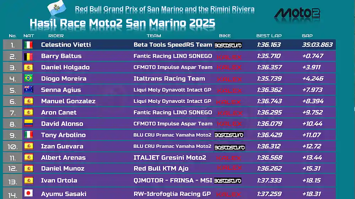Click the Belgian flag beside Barry Baltus
Screen dimensions: 355x199
(x=28, y=56)
